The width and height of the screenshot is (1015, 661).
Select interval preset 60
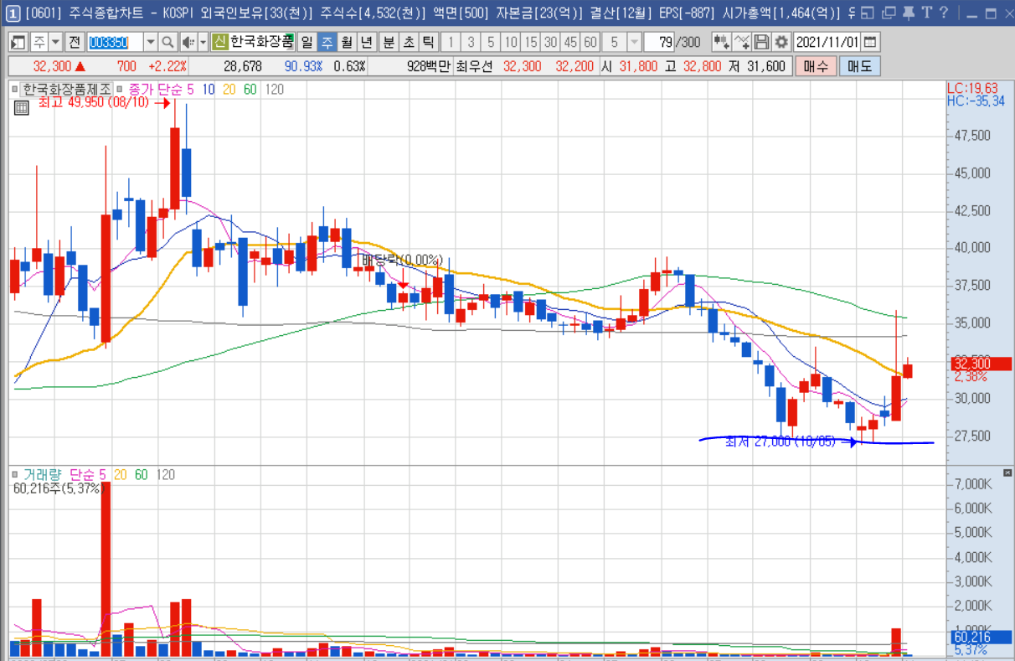[590, 42]
